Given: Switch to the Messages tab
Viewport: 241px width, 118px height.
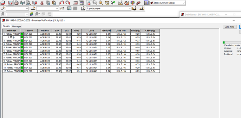Looking at the screenshot, I should coord(16,27).
